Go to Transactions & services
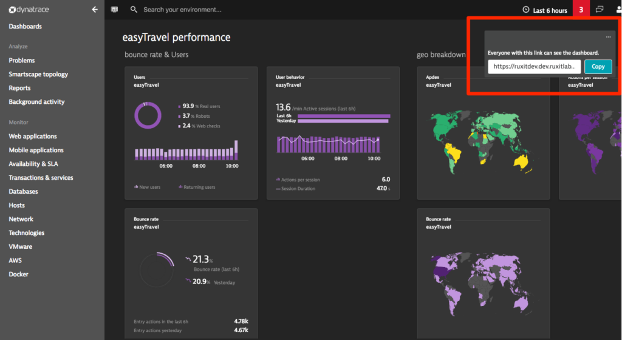Viewport: 622px width, 340px height. click(x=41, y=177)
